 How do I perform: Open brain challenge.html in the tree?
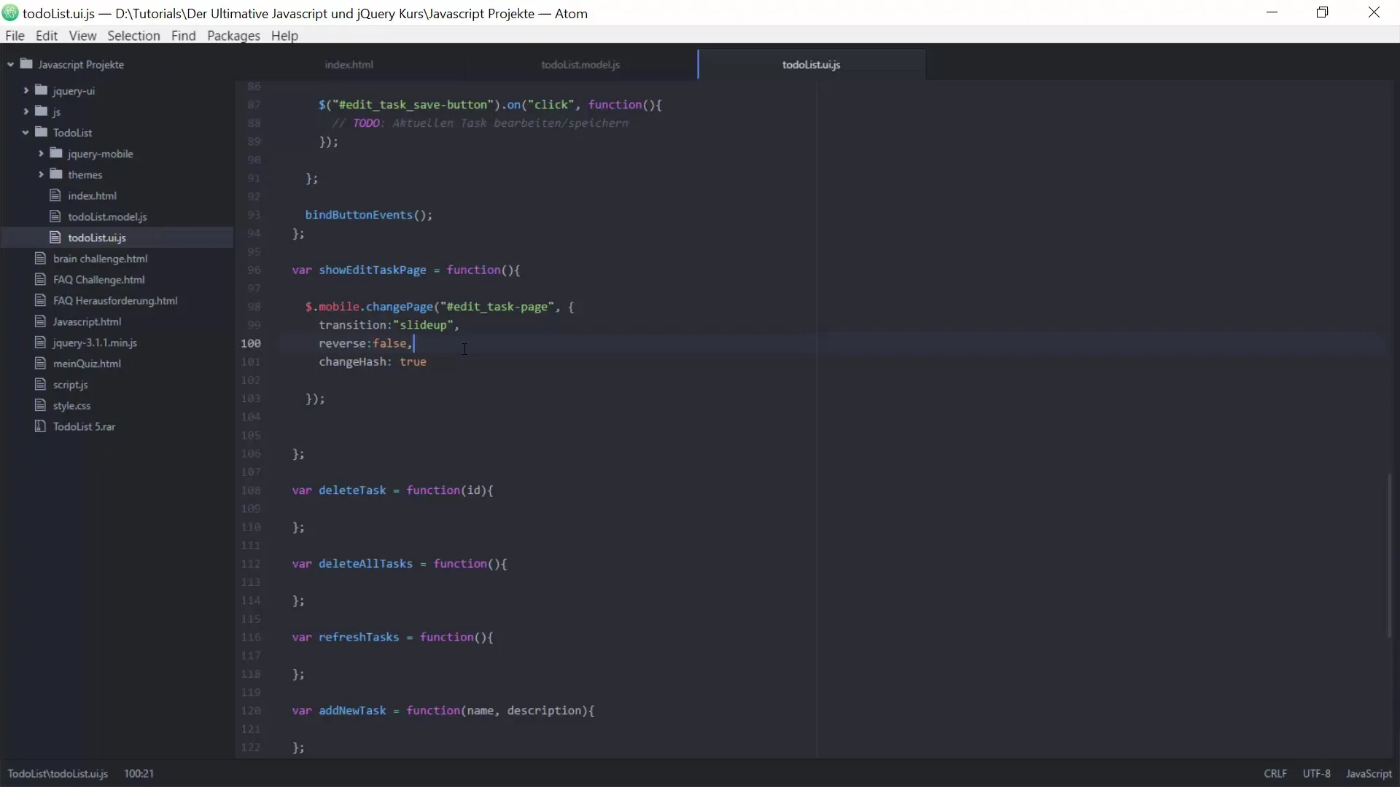(100, 259)
